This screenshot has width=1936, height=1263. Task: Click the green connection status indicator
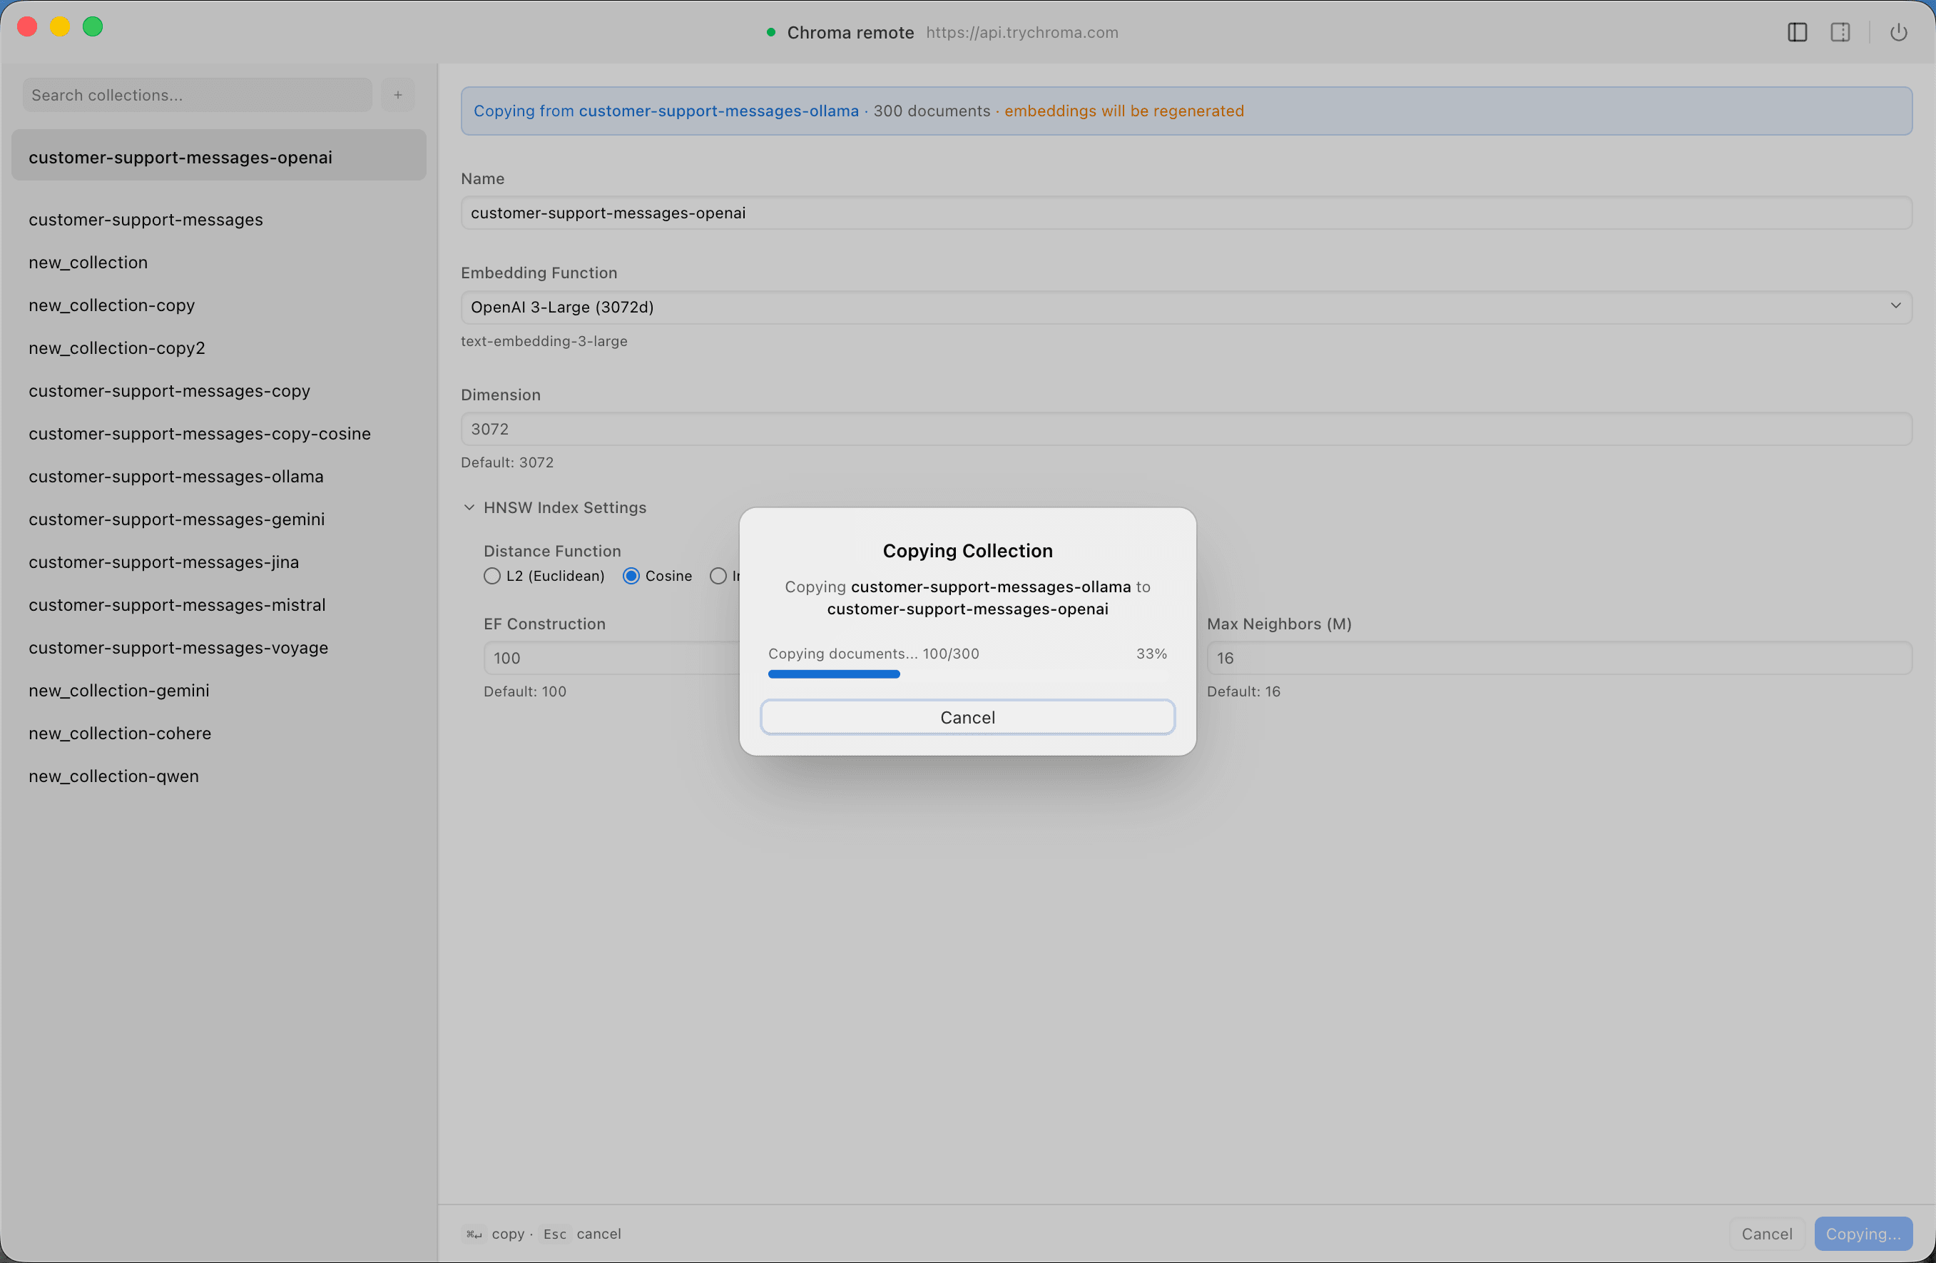pyautogui.click(x=770, y=33)
